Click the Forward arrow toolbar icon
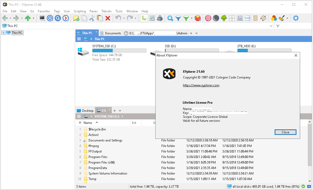313x190 pixels. point(16,18)
